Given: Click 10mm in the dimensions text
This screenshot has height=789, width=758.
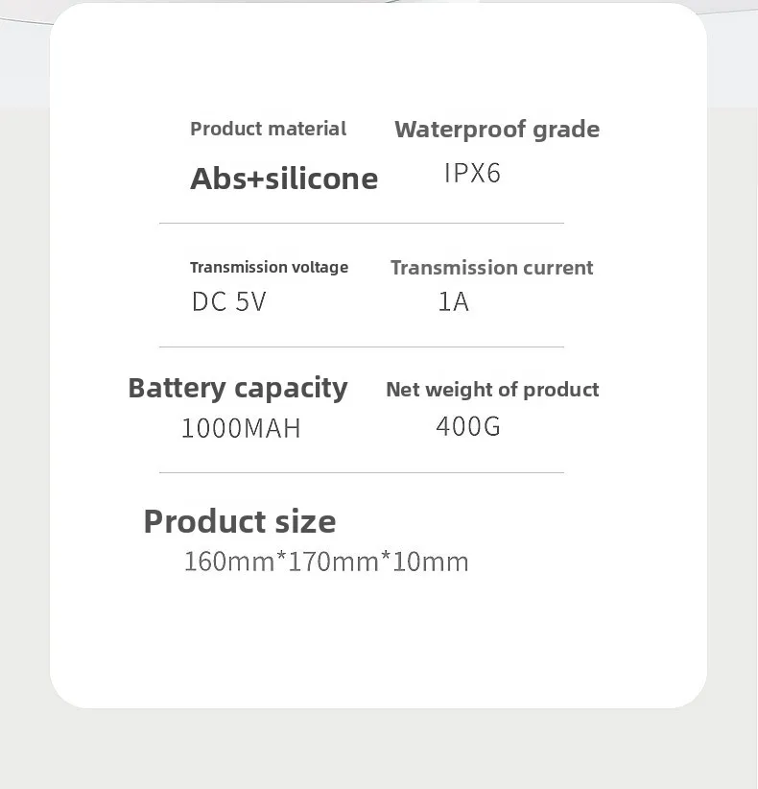Looking at the screenshot, I should [x=431, y=562].
